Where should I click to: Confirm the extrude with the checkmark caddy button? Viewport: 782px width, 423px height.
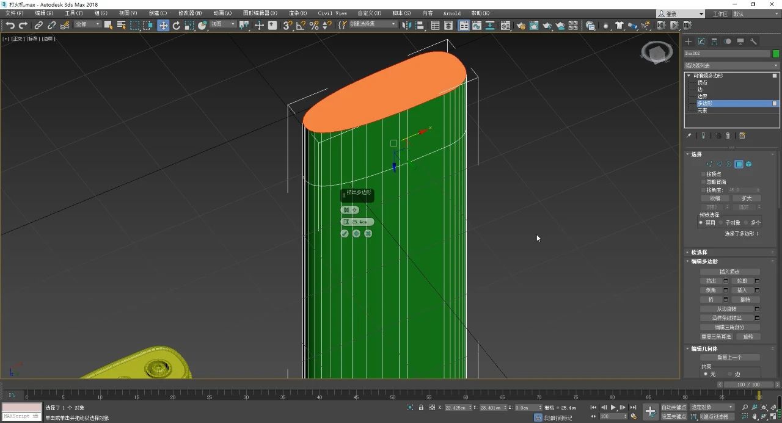pos(345,234)
